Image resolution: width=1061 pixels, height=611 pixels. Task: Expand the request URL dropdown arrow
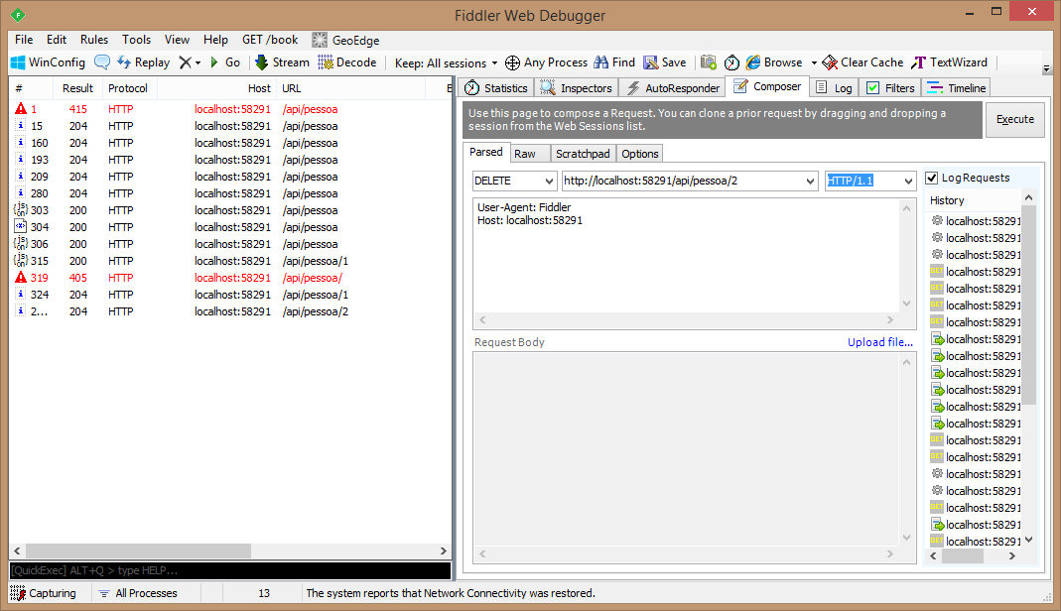click(810, 182)
